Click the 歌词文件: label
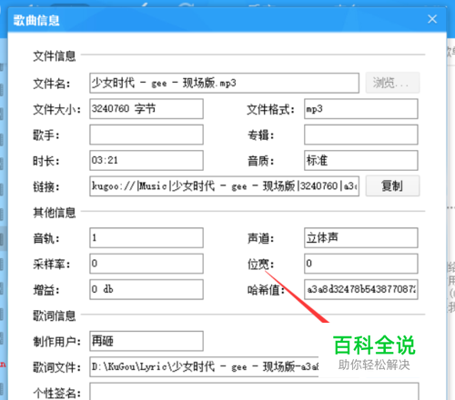Viewport: 455px width, 400px height. [56, 367]
